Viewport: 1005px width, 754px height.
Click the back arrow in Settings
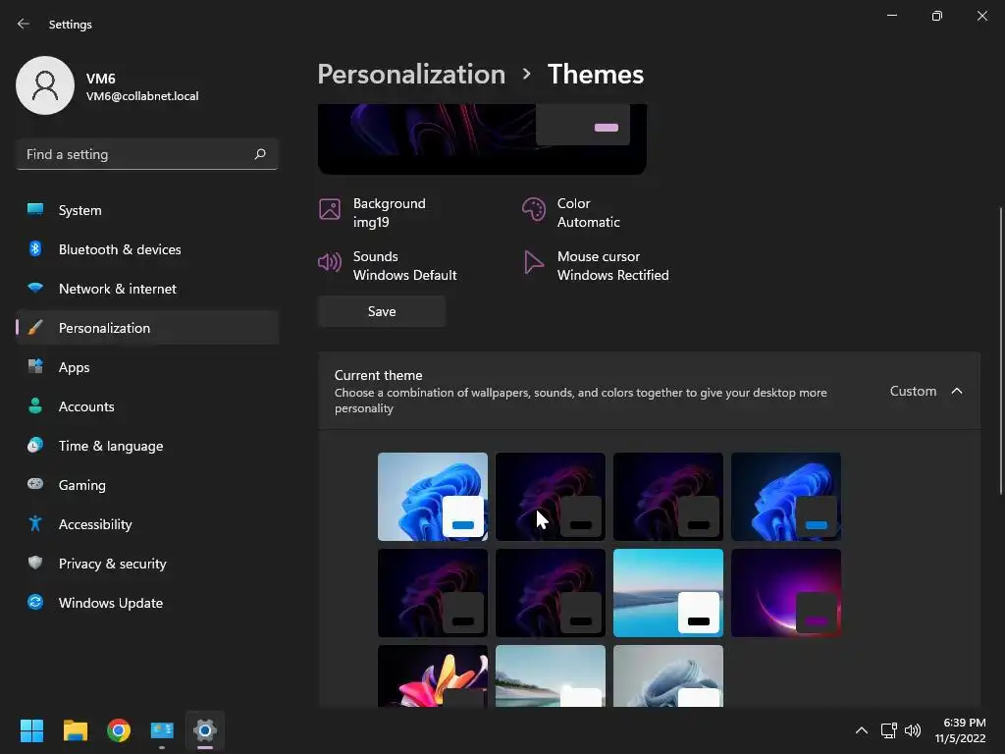pos(24,24)
